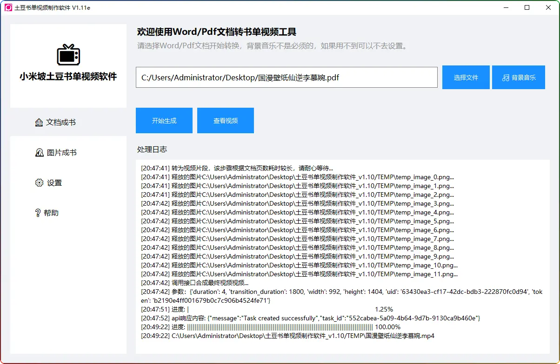Click the 处理日志 section label
560x364 pixels.
tap(152, 149)
